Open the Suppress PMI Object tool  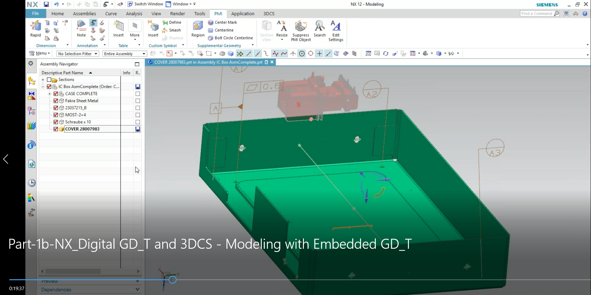click(300, 31)
